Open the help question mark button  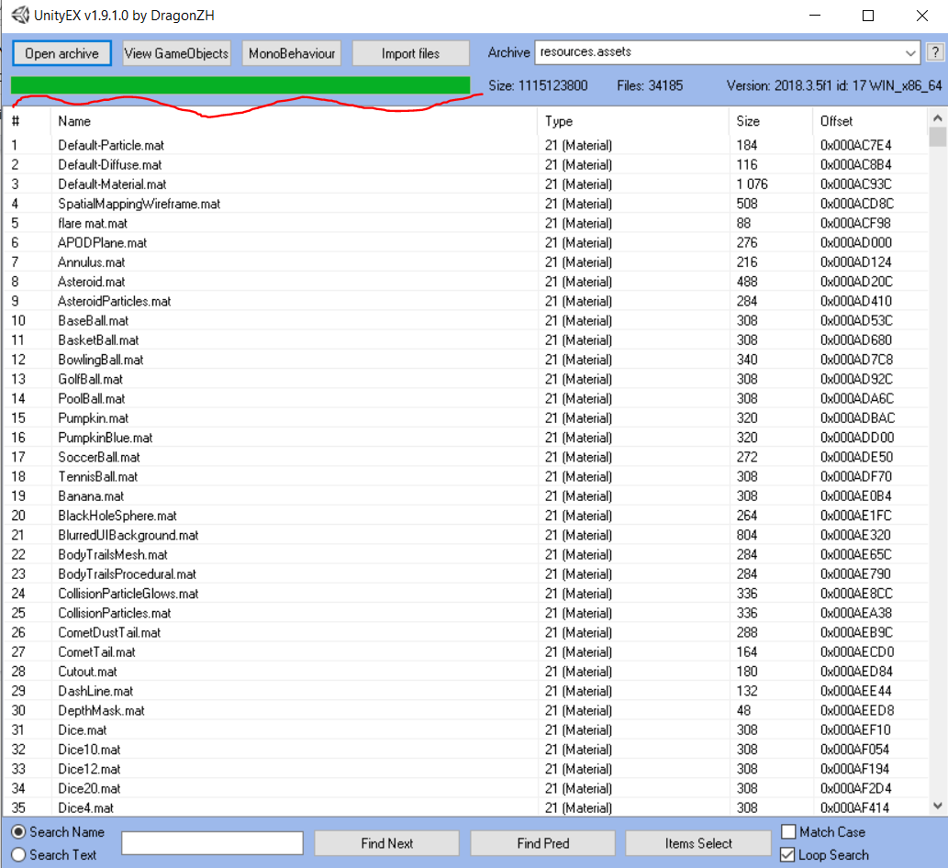tap(935, 52)
